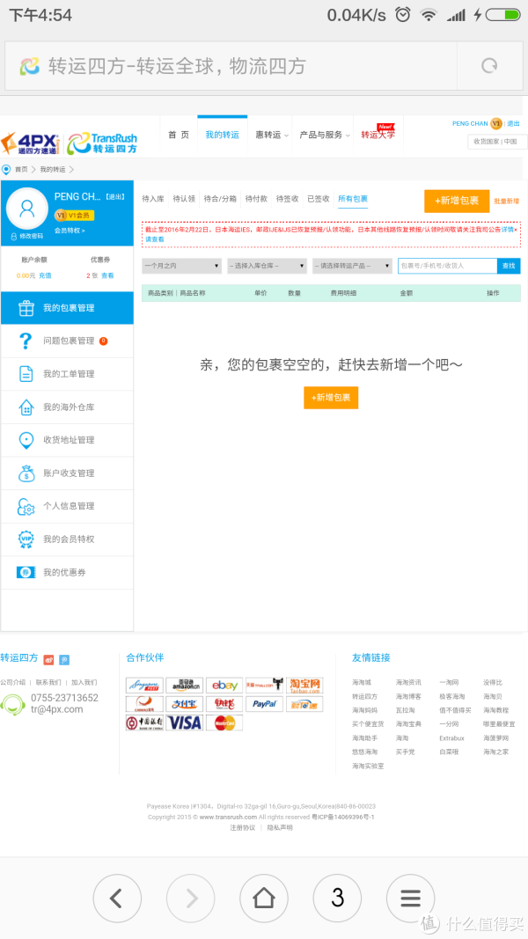Focus the 包裹号/手机号/收货人 search field
Image resolution: width=528 pixels, height=939 pixels.
click(447, 266)
